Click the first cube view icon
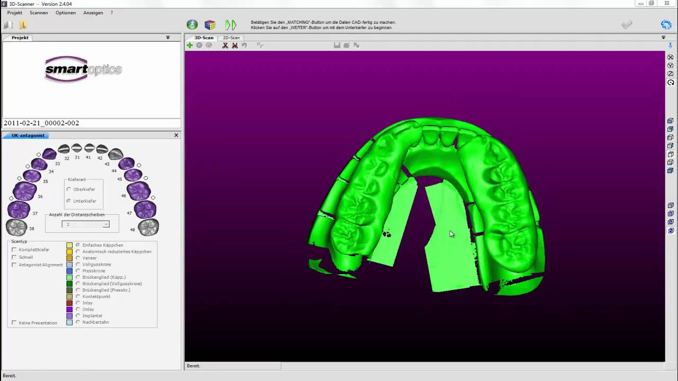 click(670, 121)
